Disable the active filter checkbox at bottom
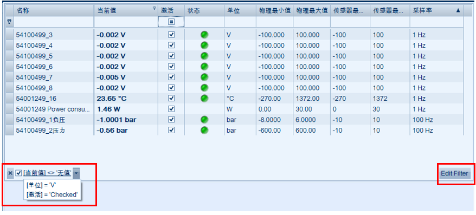The width and height of the screenshot is (476, 215). (x=18, y=173)
